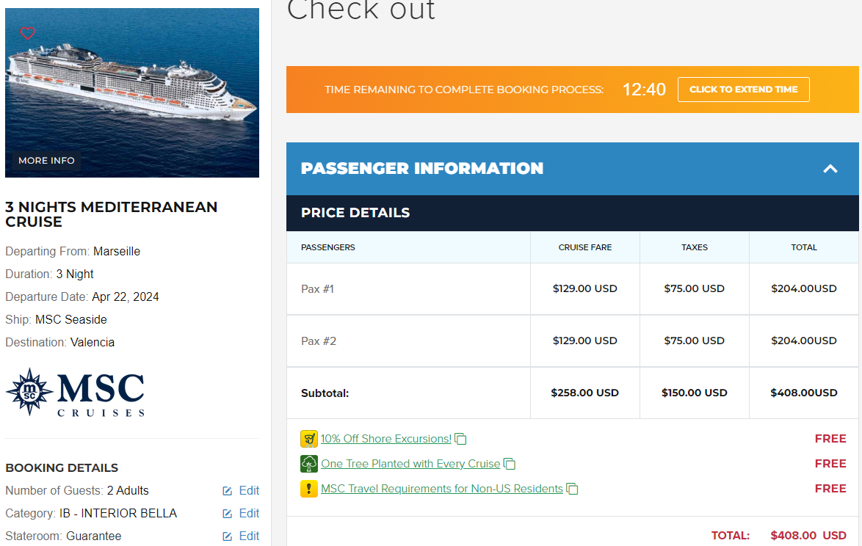This screenshot has height=546, width=862.
Task: Open One Tree Planted with Every Cruise link
Action: click(410, 464)
